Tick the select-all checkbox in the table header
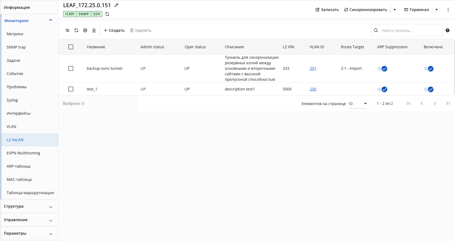Screen dimensions: 455x241 pos(71,47)
